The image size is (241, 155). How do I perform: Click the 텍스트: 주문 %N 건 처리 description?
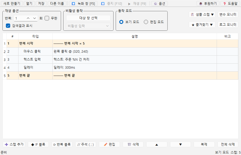(x=71, y=59)
